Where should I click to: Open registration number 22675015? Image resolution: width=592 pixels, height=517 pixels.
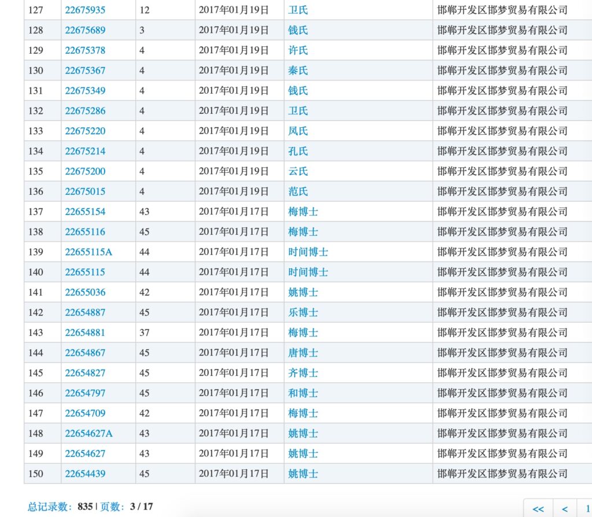coord(85,191)
